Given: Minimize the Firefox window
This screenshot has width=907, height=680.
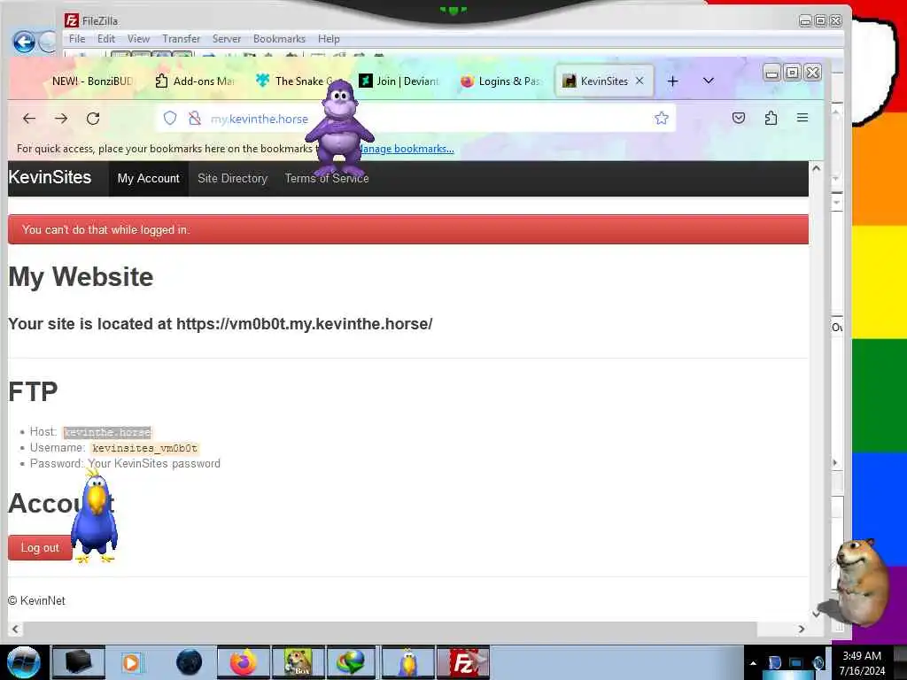Looking at the screenshot, I should tap(772, 73).
